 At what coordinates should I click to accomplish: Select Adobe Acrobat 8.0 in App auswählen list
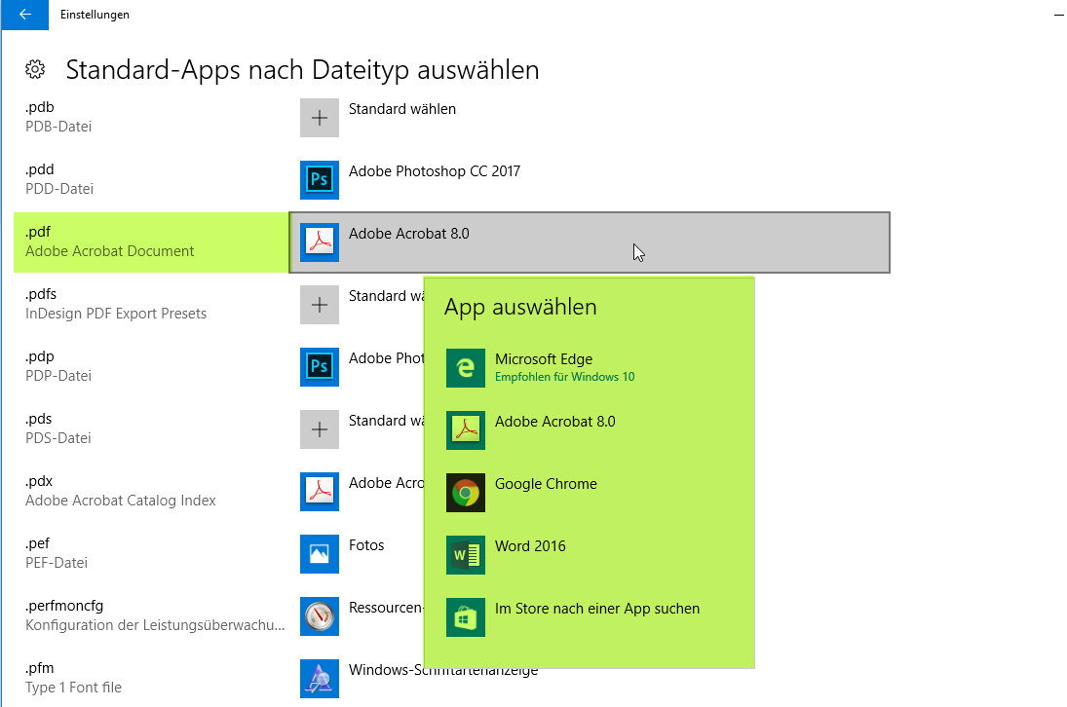click(589, 430)
